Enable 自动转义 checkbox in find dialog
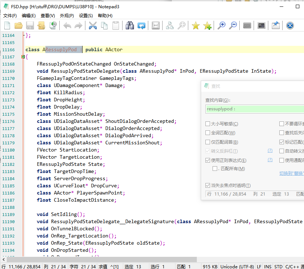 pos(282,151)
